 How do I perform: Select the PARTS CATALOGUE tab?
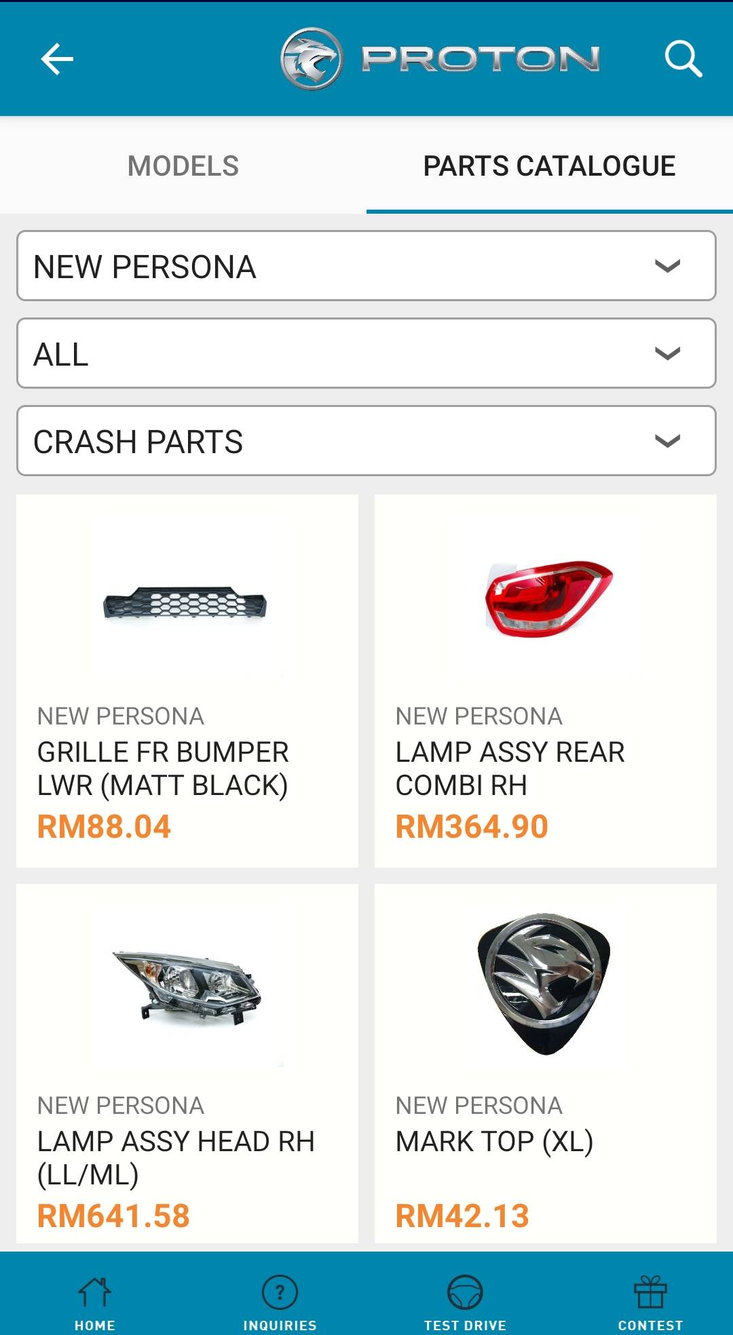(x=549, y=166)
